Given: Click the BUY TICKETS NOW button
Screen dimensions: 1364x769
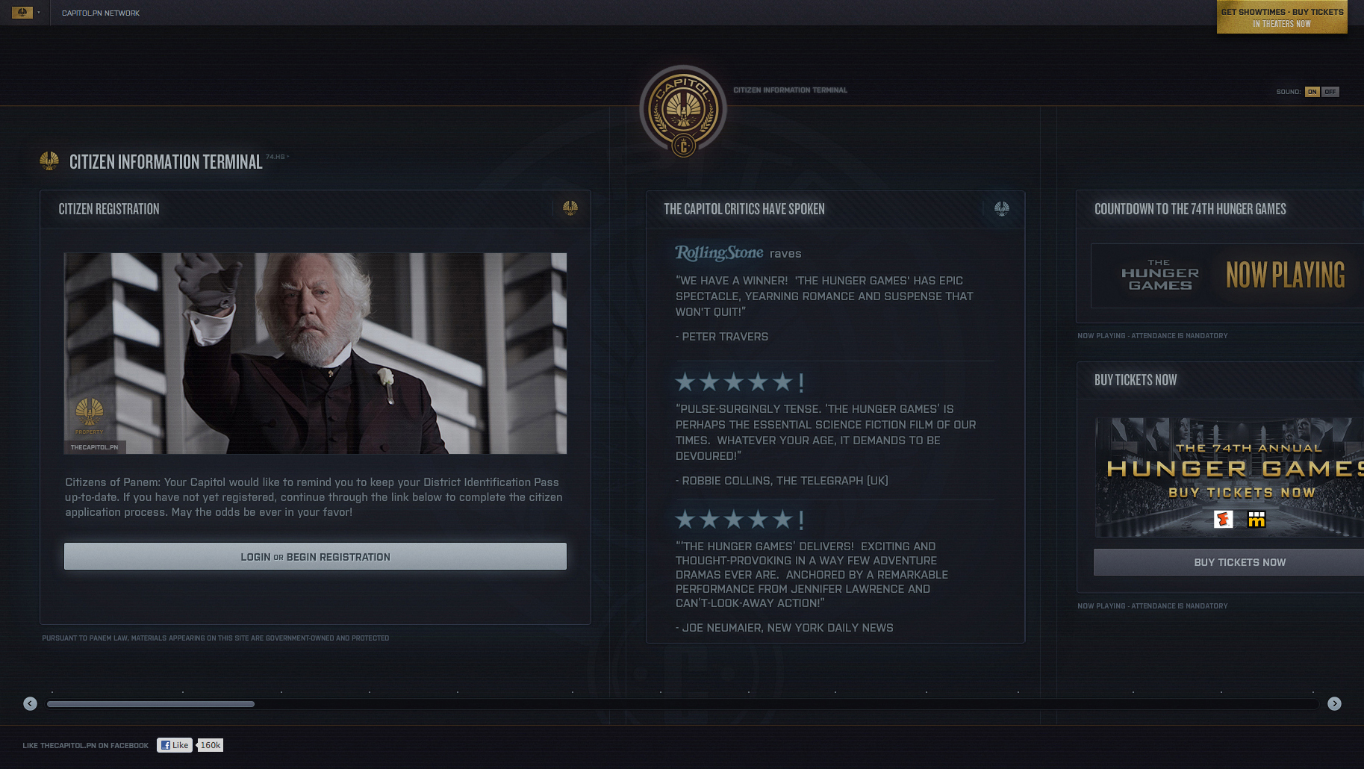Looking at the screenshot, I should (1229, 562).
